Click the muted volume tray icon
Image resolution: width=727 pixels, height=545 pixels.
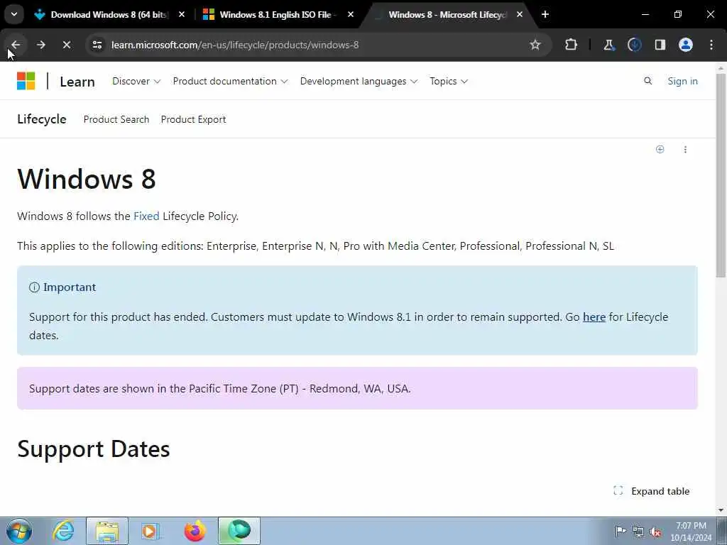[x=655, y=532]
